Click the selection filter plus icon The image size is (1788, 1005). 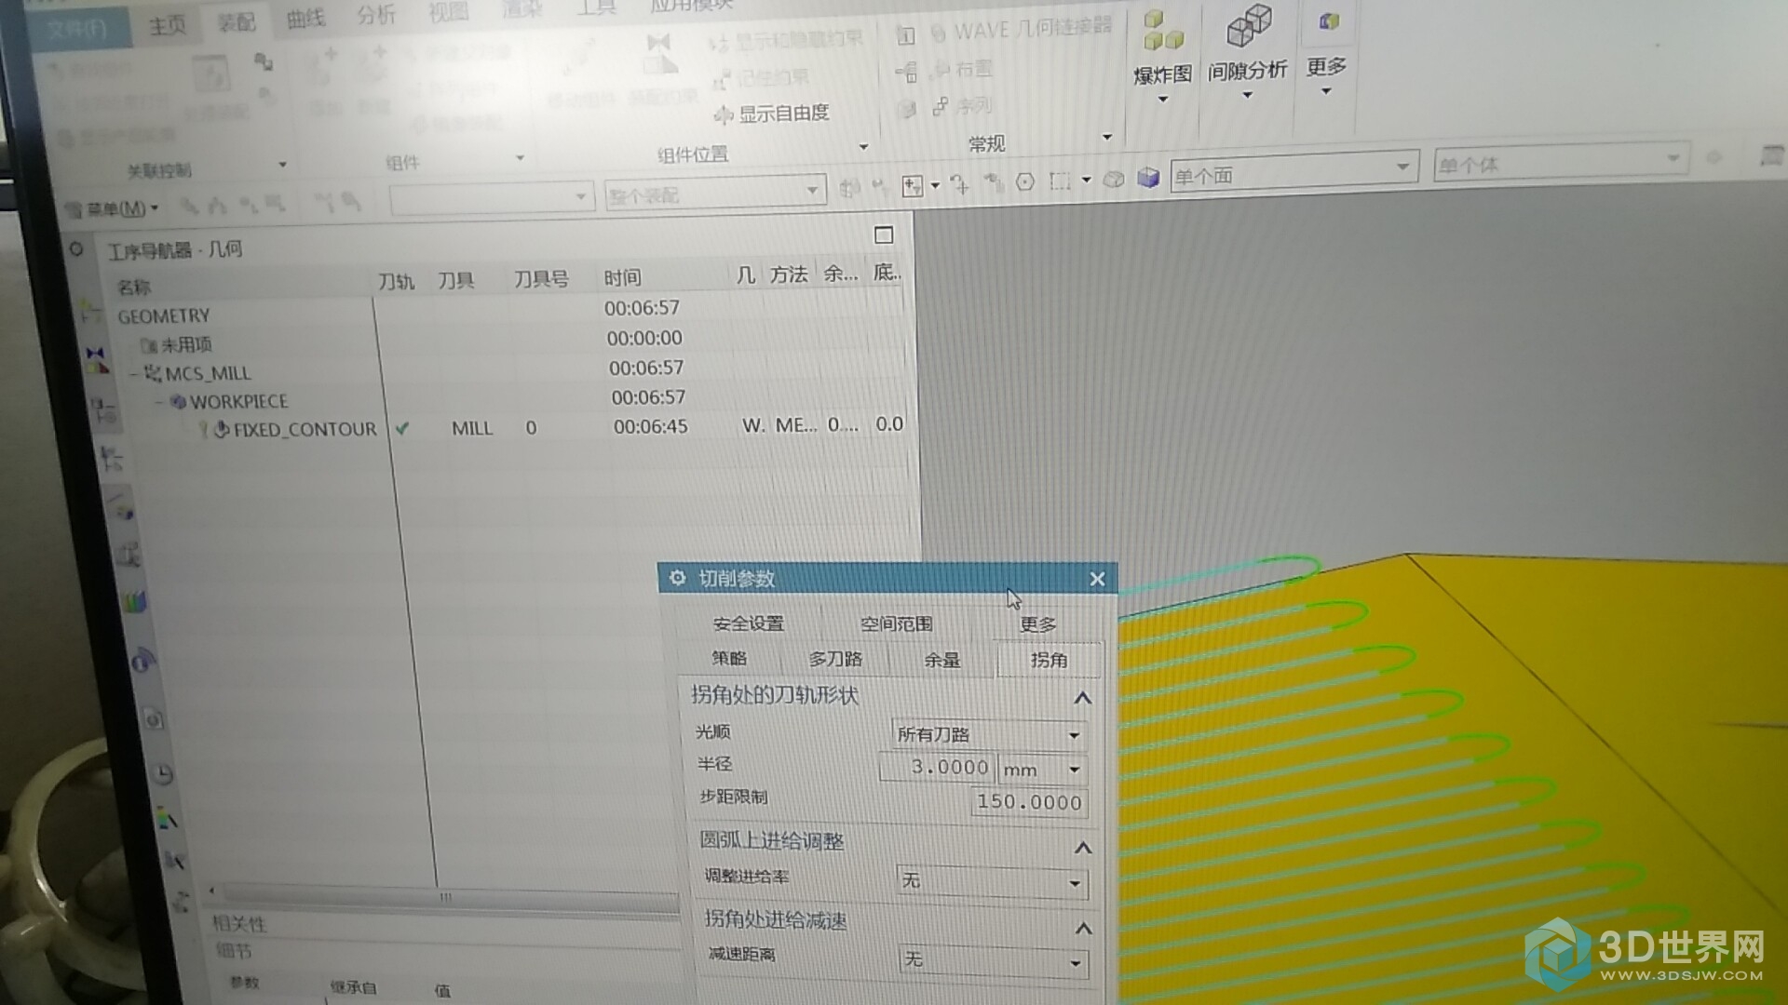[913, 185]
